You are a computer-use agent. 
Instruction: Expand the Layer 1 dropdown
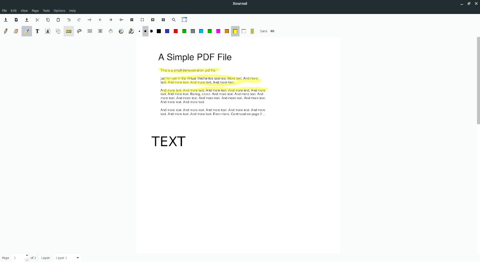click(x=68, y=258)
